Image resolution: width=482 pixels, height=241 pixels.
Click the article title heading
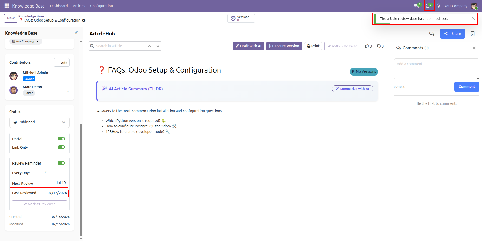(x=164, y=70)
